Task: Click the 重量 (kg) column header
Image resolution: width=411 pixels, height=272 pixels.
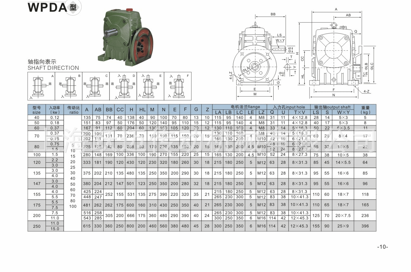Action: [365, 110]
